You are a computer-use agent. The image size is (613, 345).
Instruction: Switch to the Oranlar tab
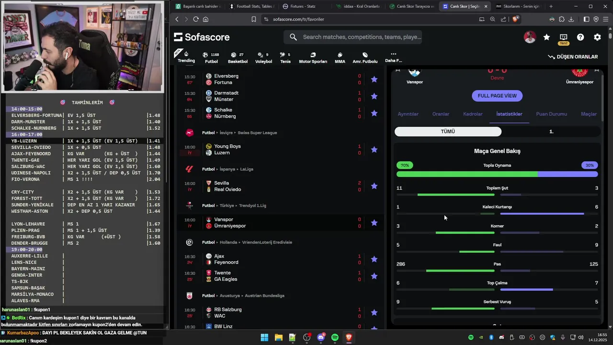pyautogui.click(x=441, y=114)
